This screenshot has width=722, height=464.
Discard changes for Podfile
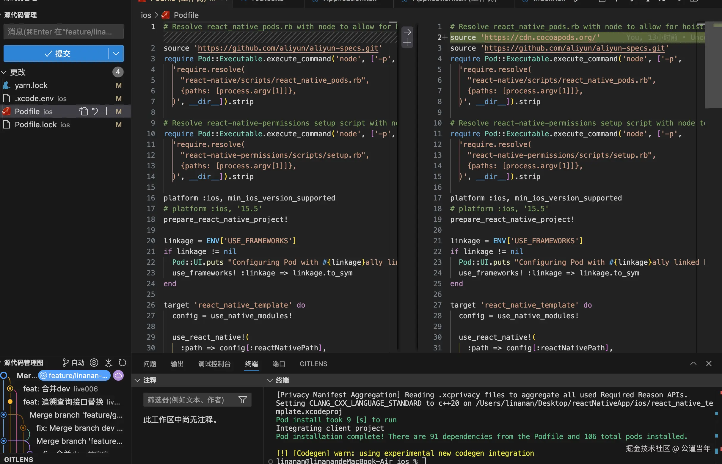click(95, 112)
